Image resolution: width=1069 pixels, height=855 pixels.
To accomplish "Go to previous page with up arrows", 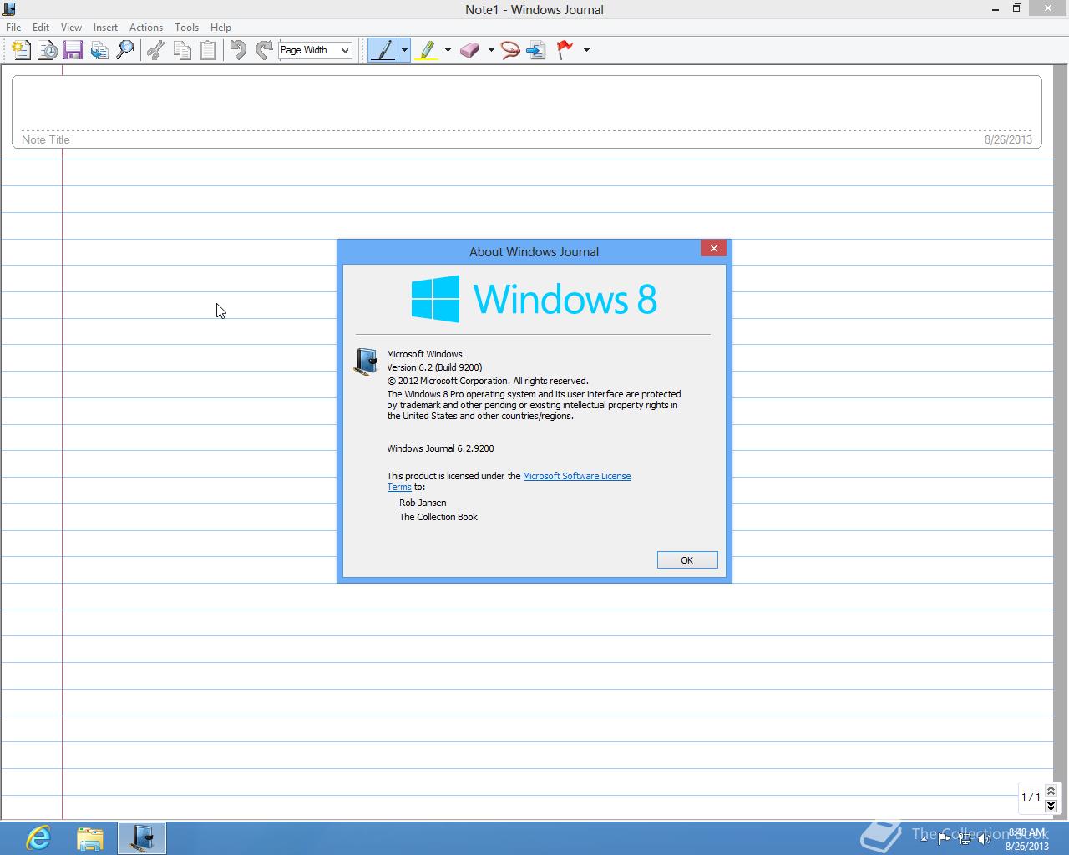I will coord(1051,790).
